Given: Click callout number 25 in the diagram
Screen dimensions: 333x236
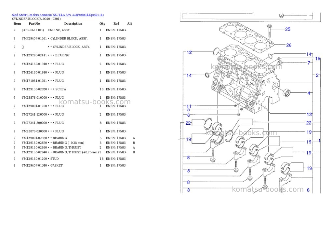Looking at the screenshot, I should [288, 29].
